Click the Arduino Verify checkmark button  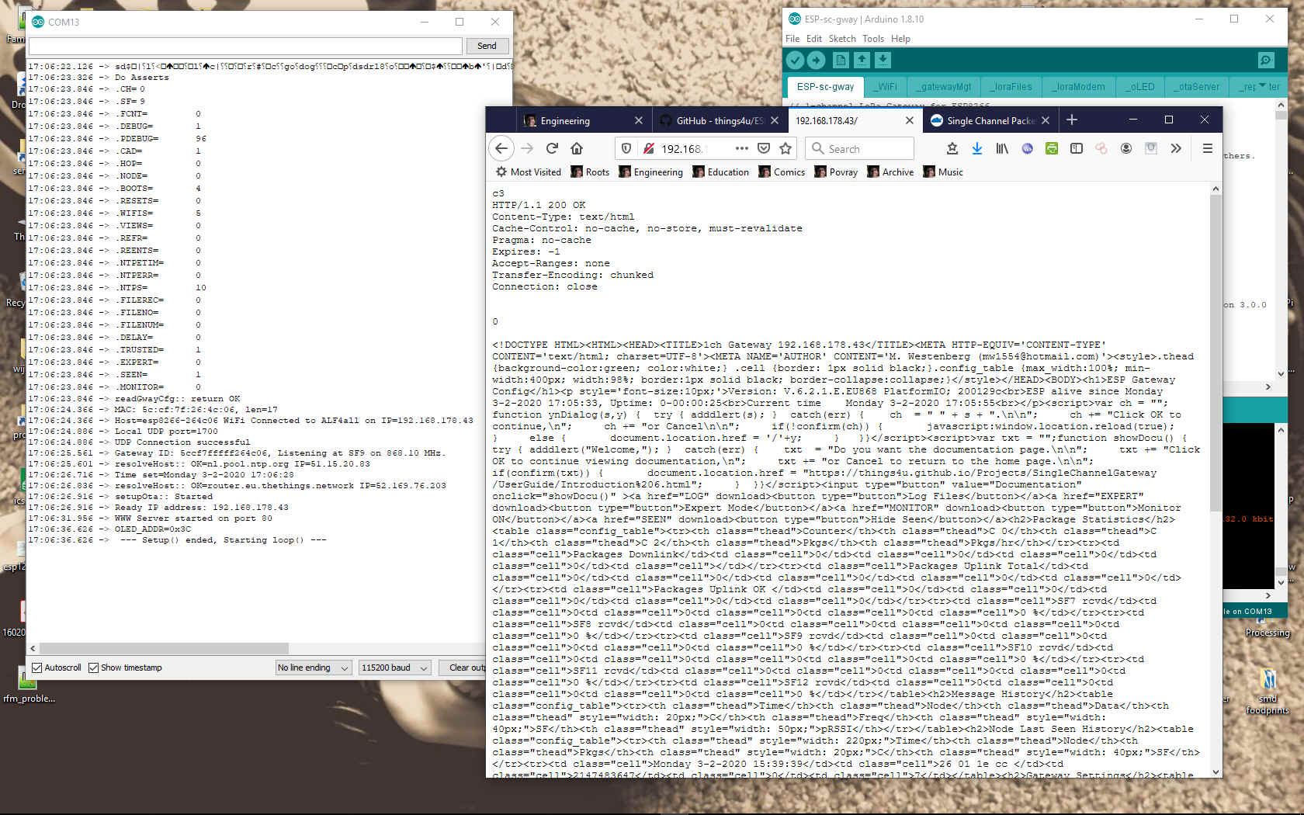click(795, 61)
